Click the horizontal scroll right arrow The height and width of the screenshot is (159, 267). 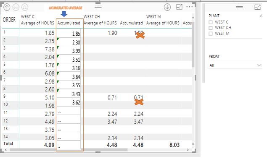pyautogui.click(x=188, y=150)
